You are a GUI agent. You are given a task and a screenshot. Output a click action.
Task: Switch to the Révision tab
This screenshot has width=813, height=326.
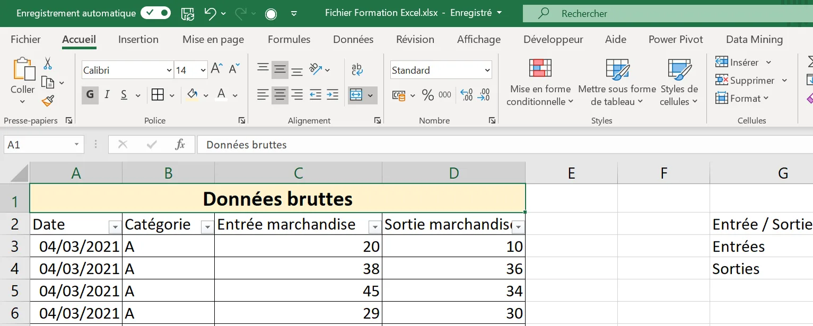(415, 39)
